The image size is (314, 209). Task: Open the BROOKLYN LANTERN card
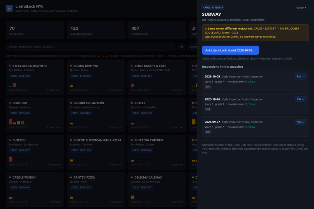coord(96,115)
